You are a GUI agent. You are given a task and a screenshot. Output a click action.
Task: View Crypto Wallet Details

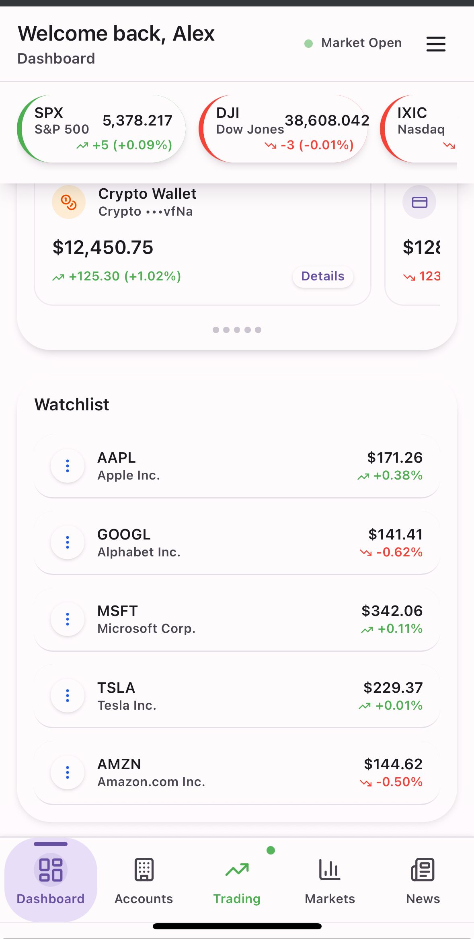[x=323, y=276]
